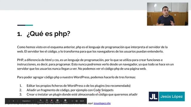Expand the captions options arrow
The image size is (191, 107).
(x=61, y=101)
